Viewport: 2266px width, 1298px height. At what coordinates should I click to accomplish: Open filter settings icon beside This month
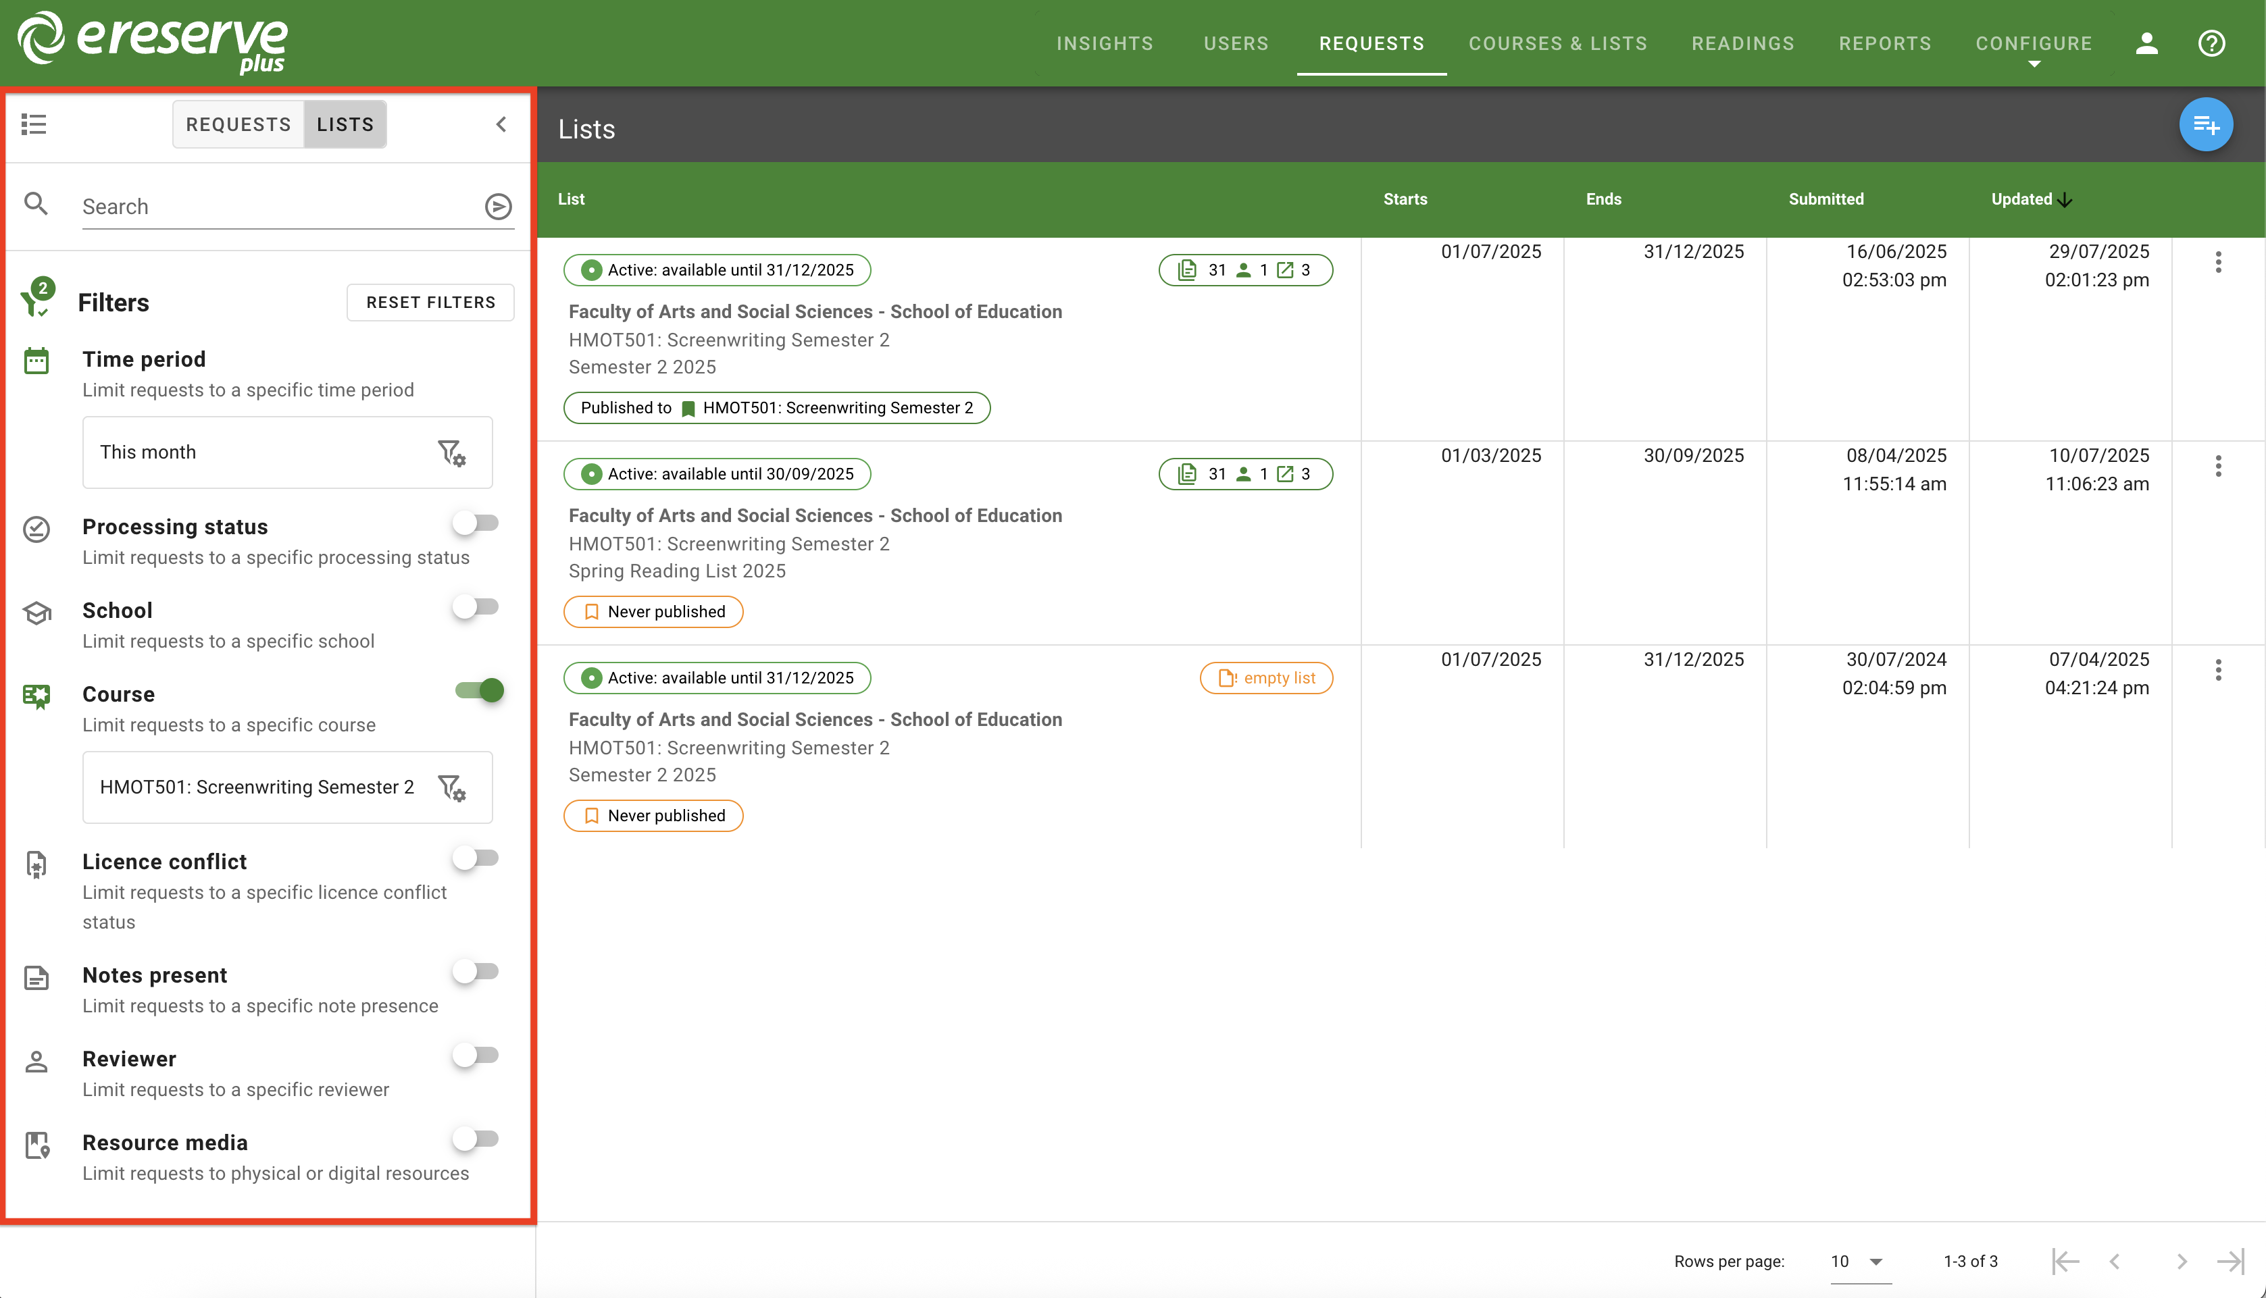coord(453,452)
